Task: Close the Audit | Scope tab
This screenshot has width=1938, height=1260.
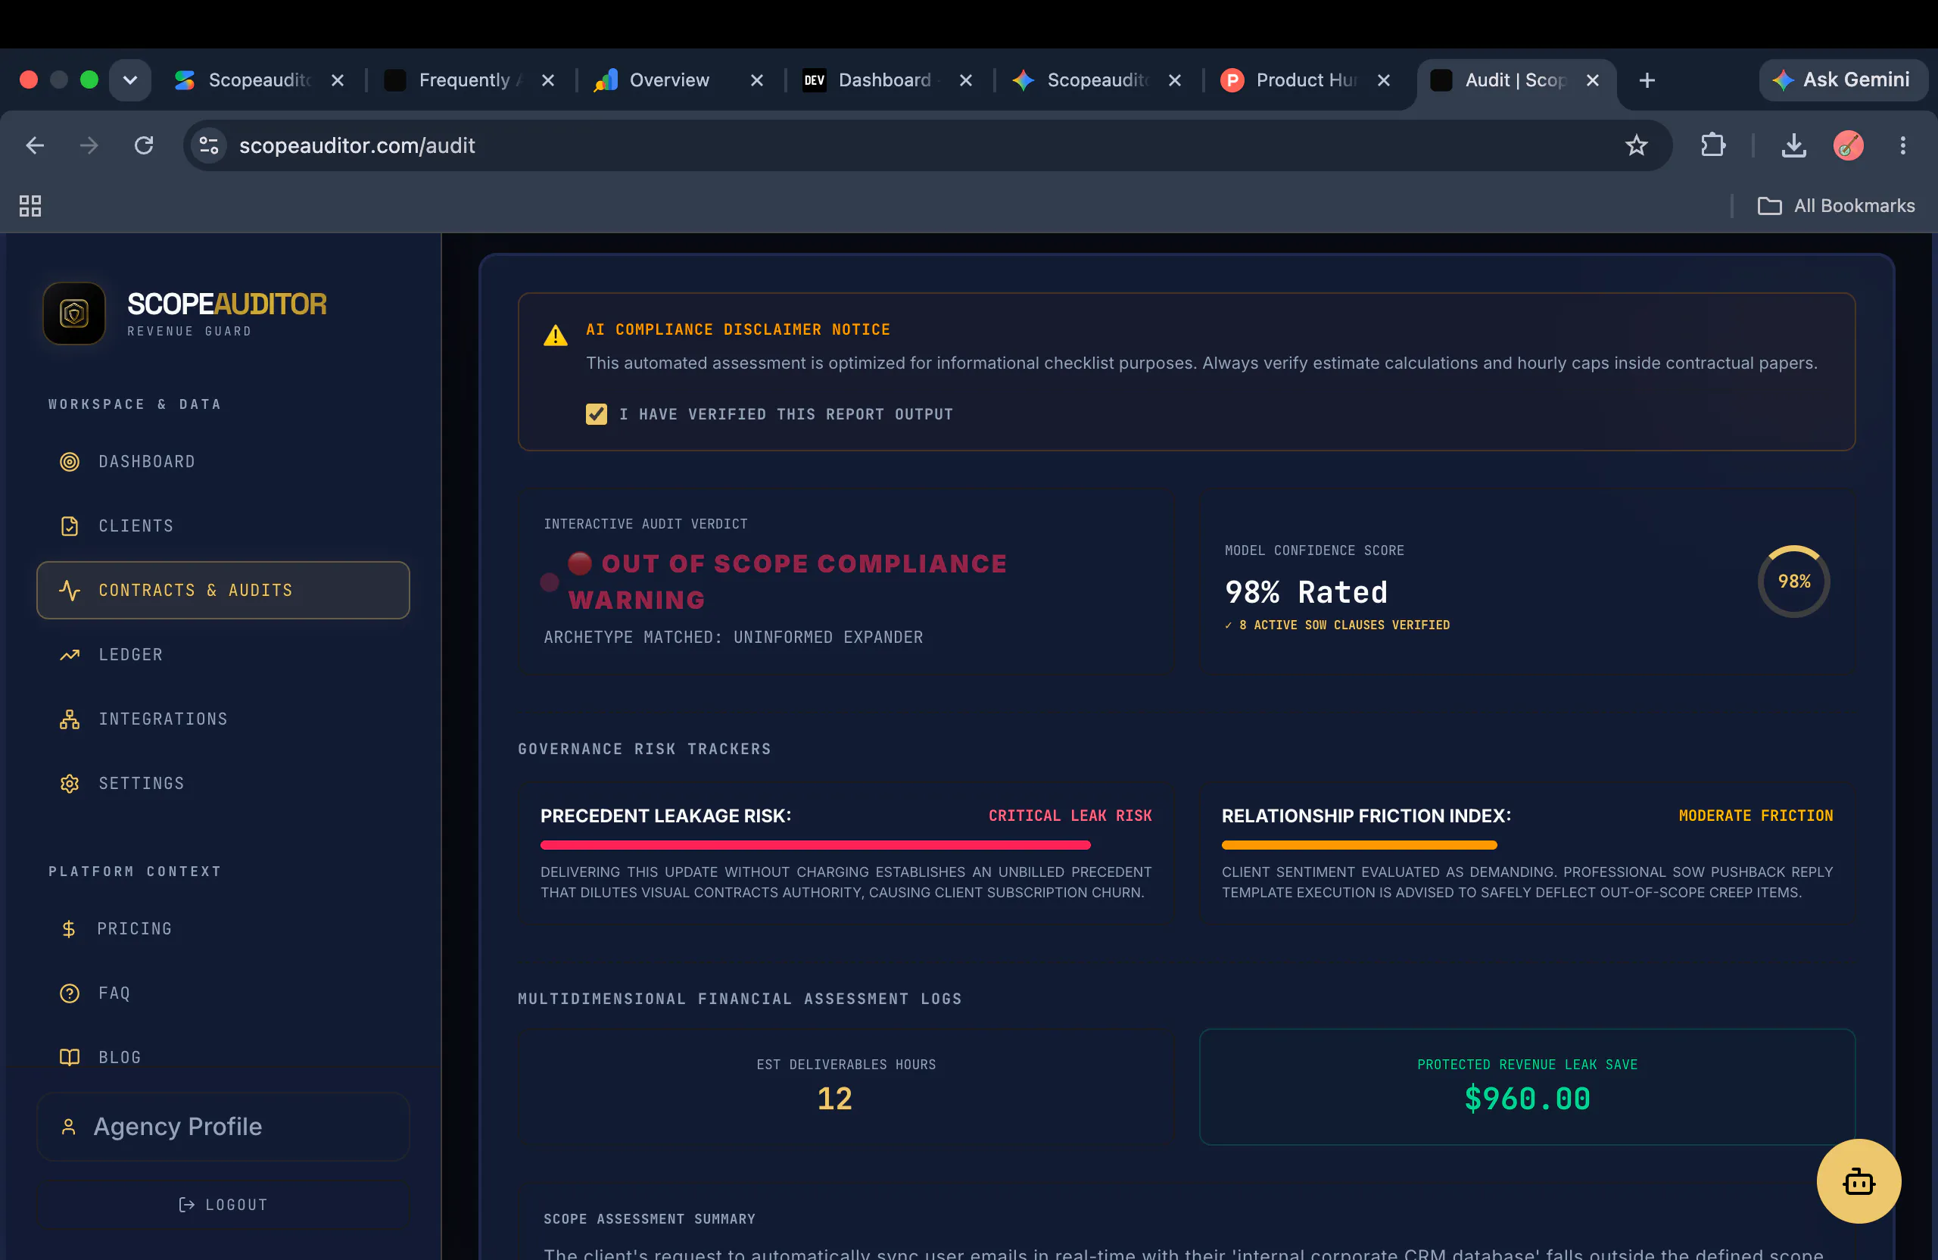Action: tap(1593, 80)
